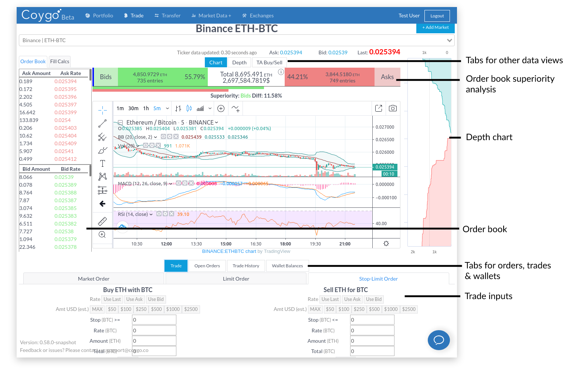The image size is (569, 376).
Task: Select the pitchfork drawing tool
Action: [x=102, y=137]
